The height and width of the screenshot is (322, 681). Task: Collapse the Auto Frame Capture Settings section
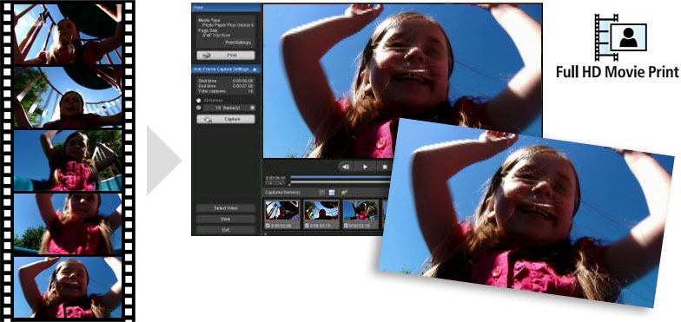[255, 69]
